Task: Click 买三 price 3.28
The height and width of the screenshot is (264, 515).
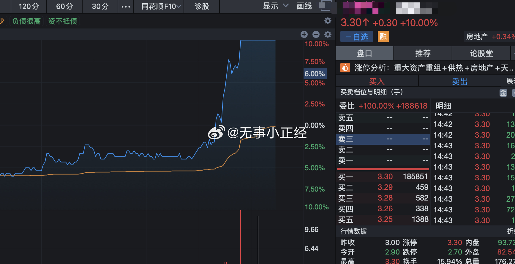Action: click(385, 198)
